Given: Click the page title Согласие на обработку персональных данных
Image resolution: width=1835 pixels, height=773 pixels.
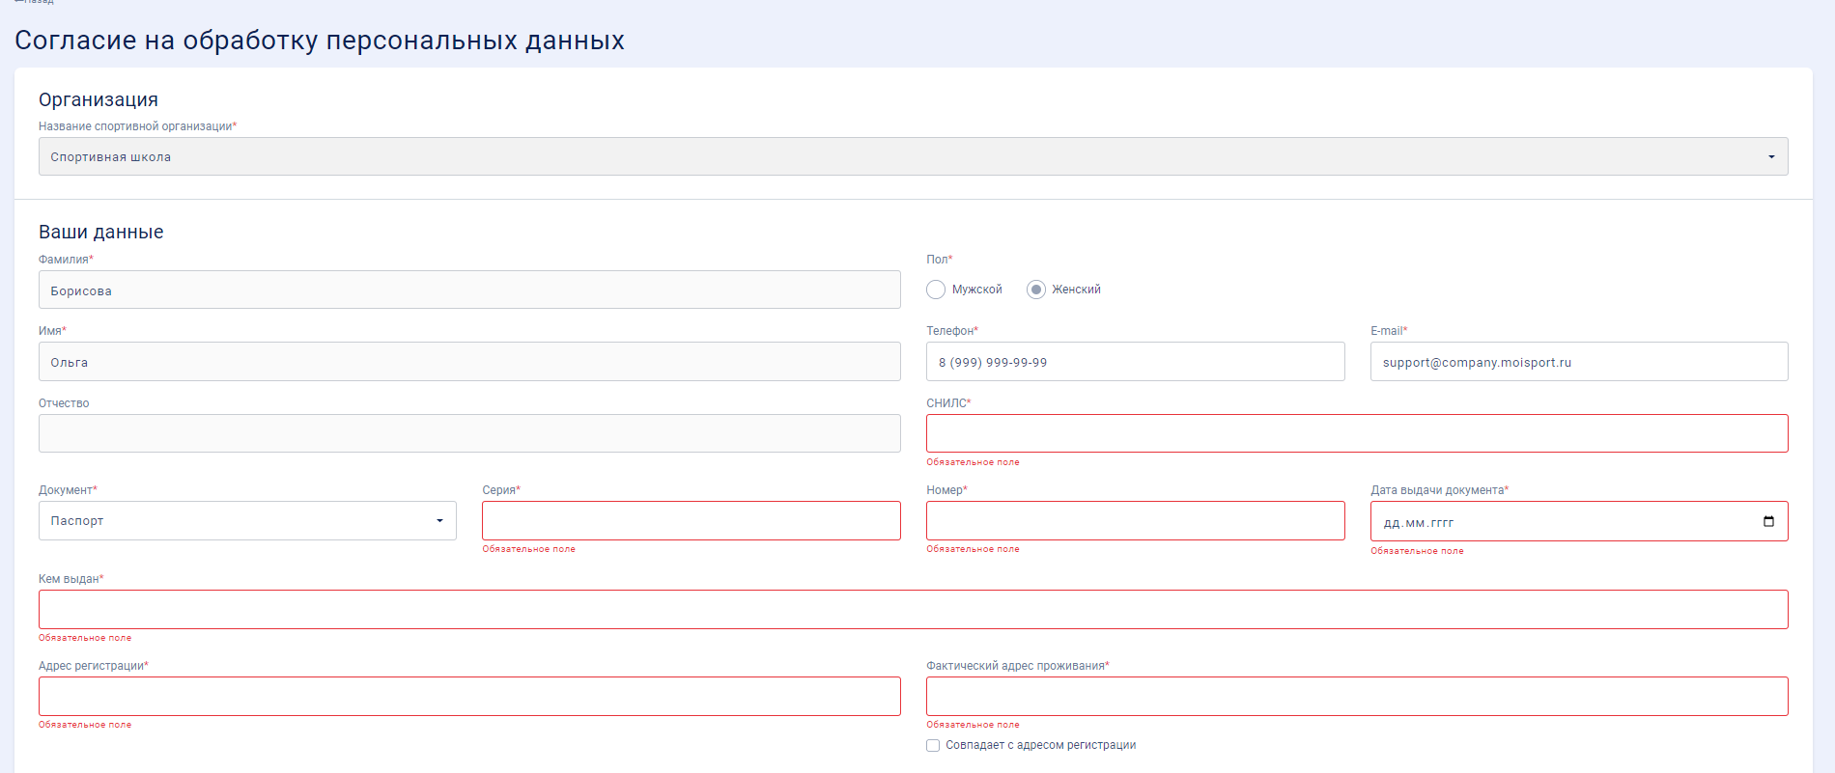Looking at the screenshot, I should (320, 41).
